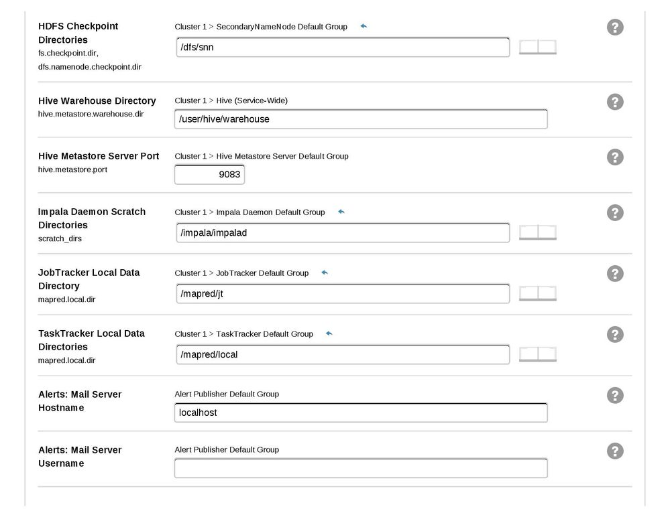Add another HDFS checkpoint directory entry
Image resolution: width=670 pixels, height=517 pixels.
pyautogui.click(x=528, y=47)
